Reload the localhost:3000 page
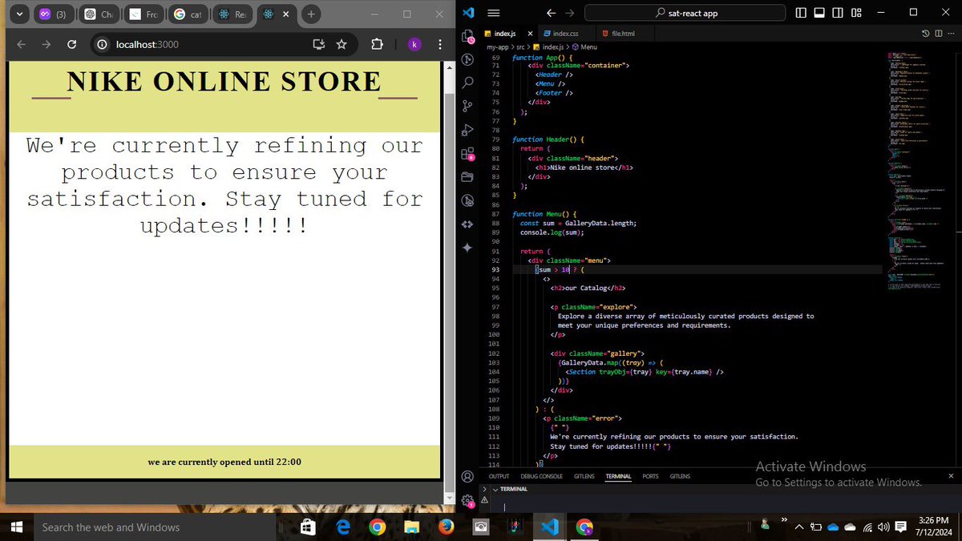The height and width of the screenshot is (541, 962). point(71,45)
